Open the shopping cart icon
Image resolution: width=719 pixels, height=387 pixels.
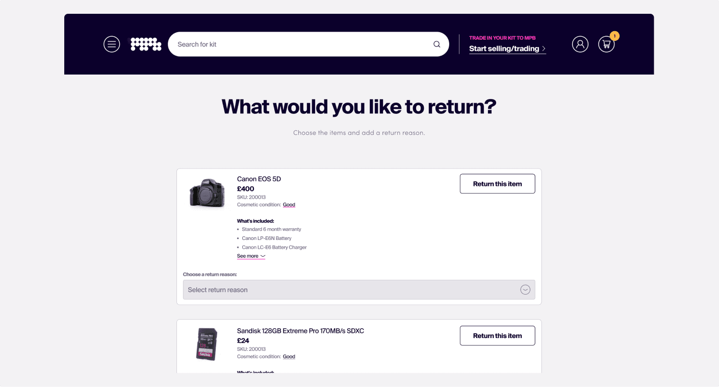pos(606,44)
